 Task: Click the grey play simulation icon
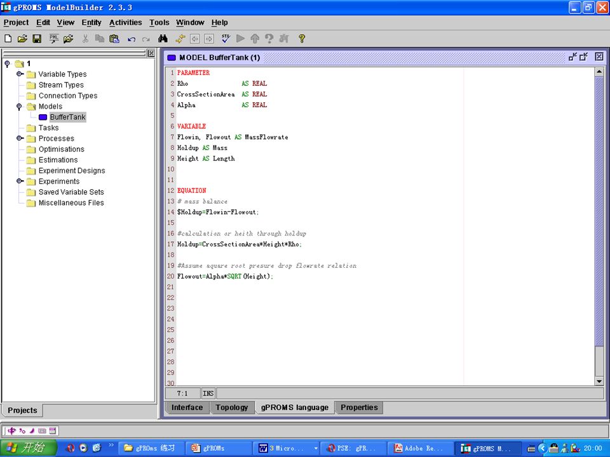(x=241, y=39)
